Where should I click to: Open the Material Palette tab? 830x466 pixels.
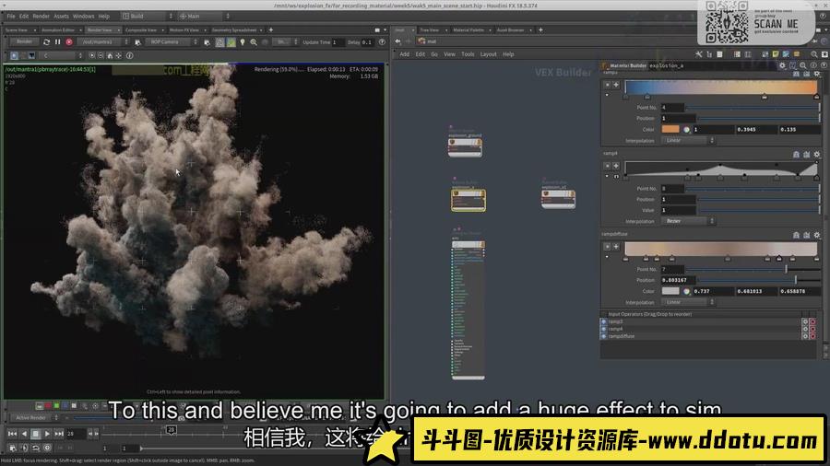(x=468, y=30)
